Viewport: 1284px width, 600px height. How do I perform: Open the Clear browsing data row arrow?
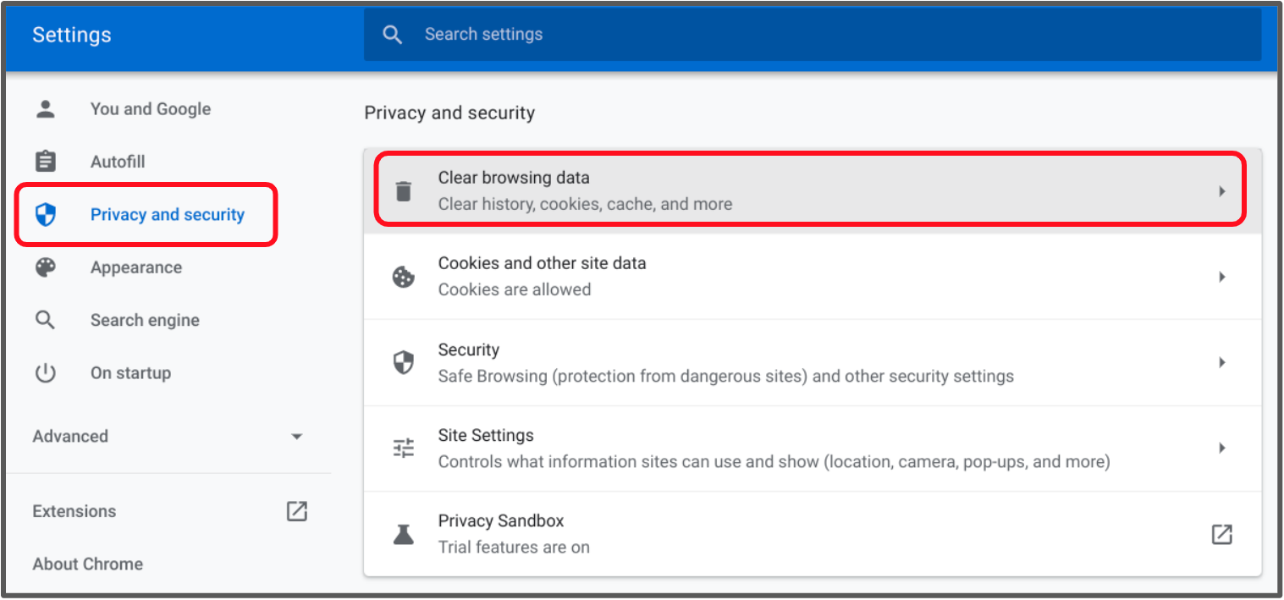[x=1221, y=191]
